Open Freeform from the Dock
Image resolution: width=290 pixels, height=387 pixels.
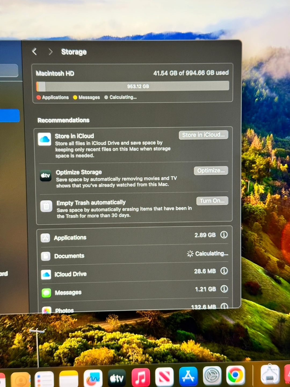pyautogui.click(x=93, y=378)
